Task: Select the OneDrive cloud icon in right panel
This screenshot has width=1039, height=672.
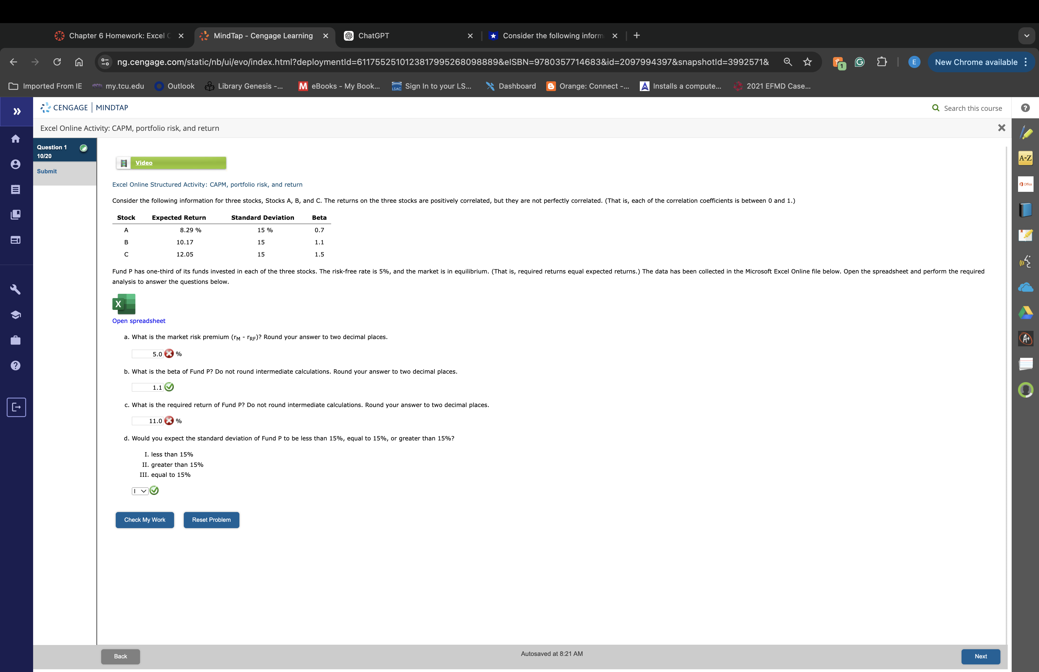Action: tap(1025, 287)
